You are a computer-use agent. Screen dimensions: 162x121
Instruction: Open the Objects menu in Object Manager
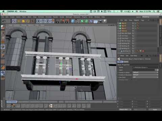136,20
